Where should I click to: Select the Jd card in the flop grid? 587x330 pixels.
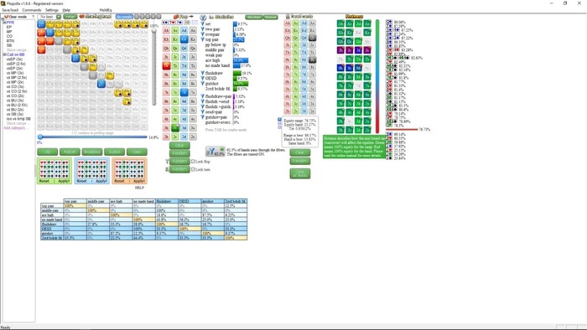[x=184, y=57]
